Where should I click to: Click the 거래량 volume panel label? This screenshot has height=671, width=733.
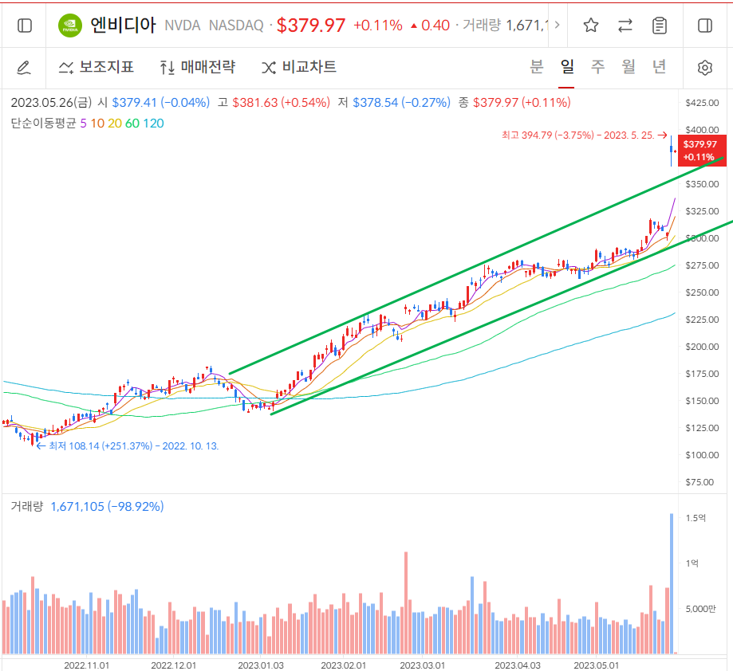tap(26, 506)
